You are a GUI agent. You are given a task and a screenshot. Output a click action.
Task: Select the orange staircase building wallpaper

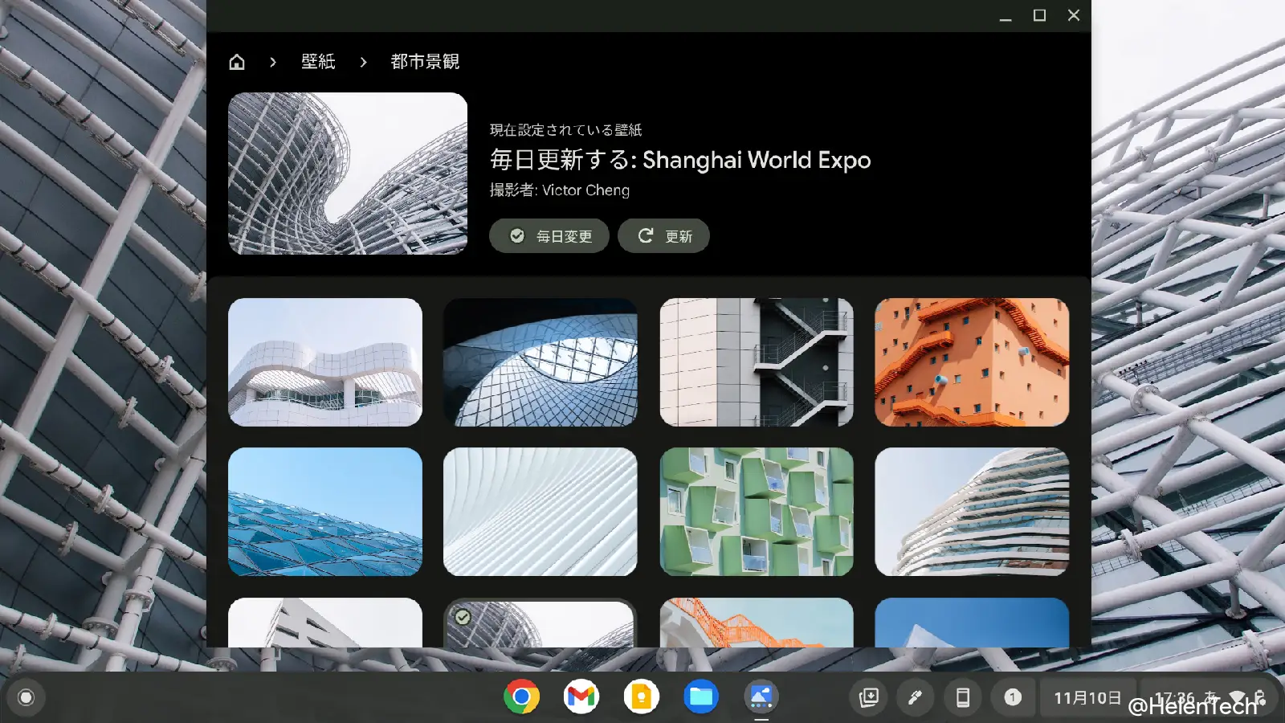click(x=972, y=362)
